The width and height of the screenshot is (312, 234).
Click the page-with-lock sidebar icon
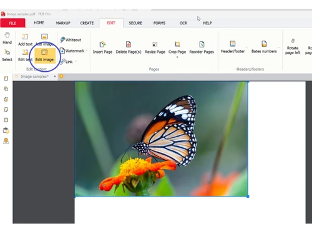click(6, 99)
